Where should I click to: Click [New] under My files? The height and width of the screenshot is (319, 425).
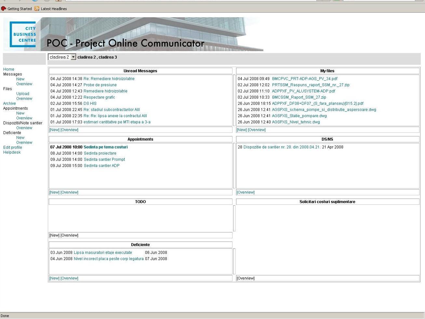click(242, 130)
